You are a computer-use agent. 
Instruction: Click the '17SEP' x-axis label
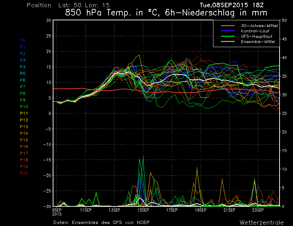coord(172,210)
